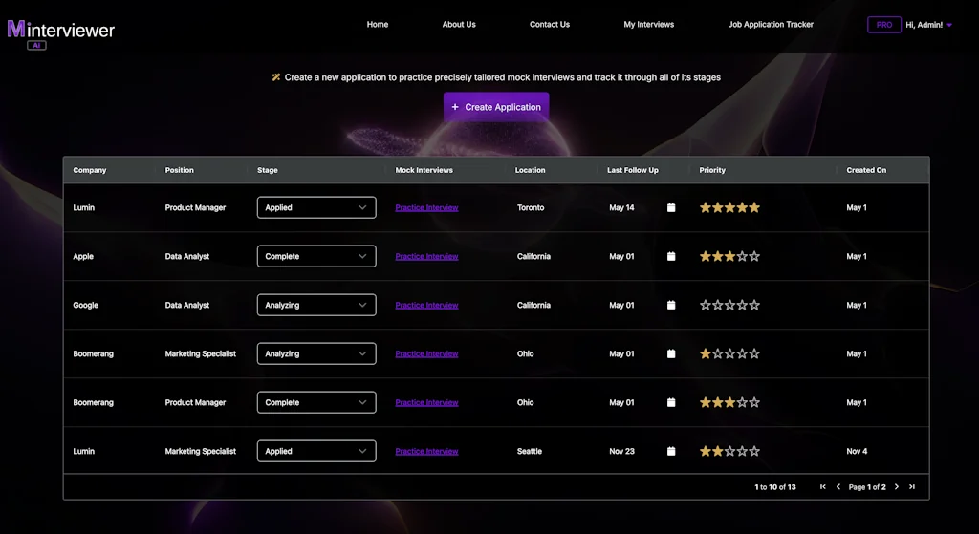
Task: Open My Interviews page
Action: click(649, 24)
